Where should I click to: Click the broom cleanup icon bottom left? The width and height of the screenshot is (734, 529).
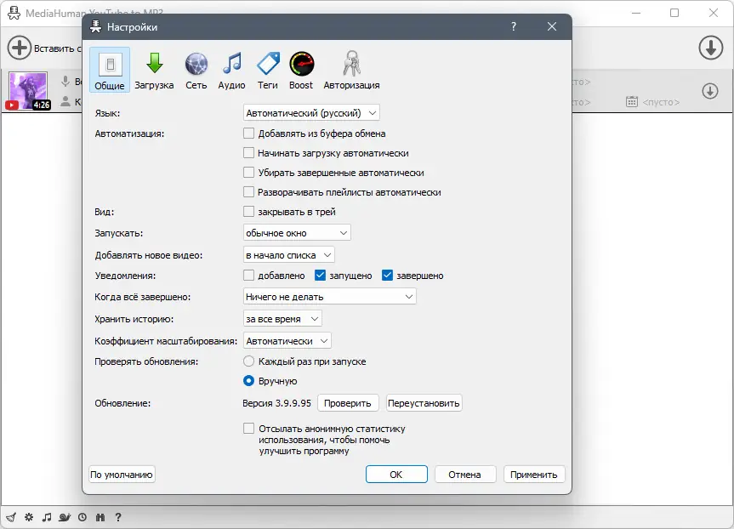[x=11, y=516]
